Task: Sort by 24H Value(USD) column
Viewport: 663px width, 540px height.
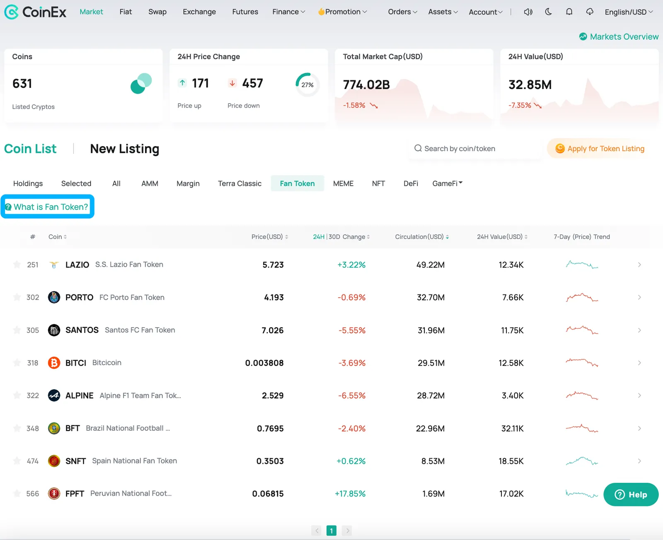Action: point(502,237)
